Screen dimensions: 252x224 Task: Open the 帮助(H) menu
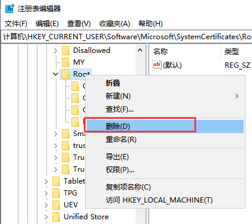click(x=150, y=24)
